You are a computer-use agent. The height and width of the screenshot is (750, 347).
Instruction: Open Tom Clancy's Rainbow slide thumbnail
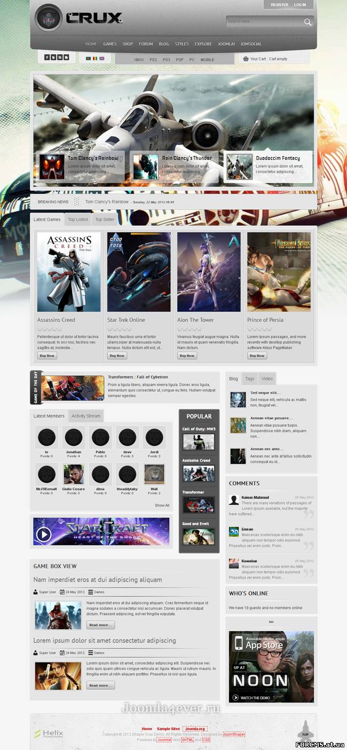52,167
